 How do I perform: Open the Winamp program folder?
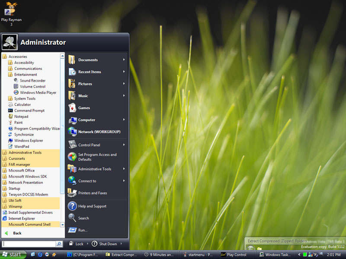click(31, 207)
